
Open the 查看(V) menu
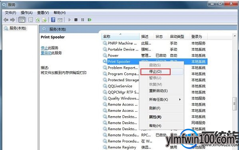point(43,13)
